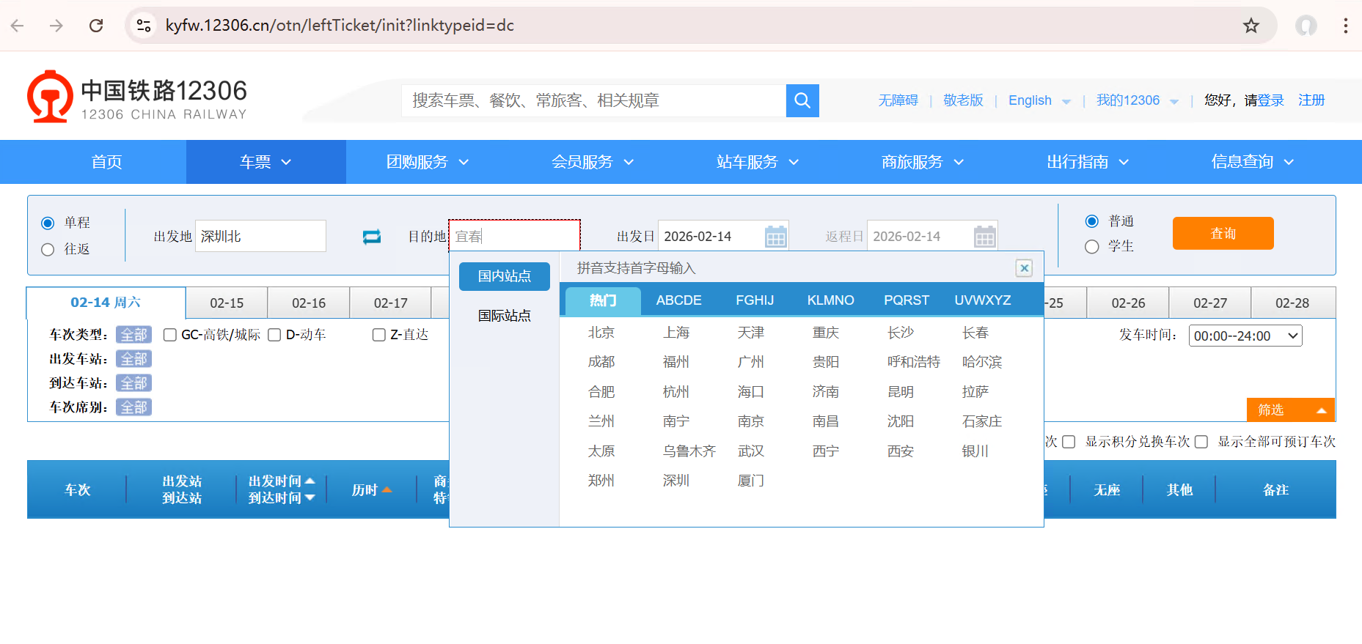Switch to 国内站点 domestic stations

click(505, 276)
